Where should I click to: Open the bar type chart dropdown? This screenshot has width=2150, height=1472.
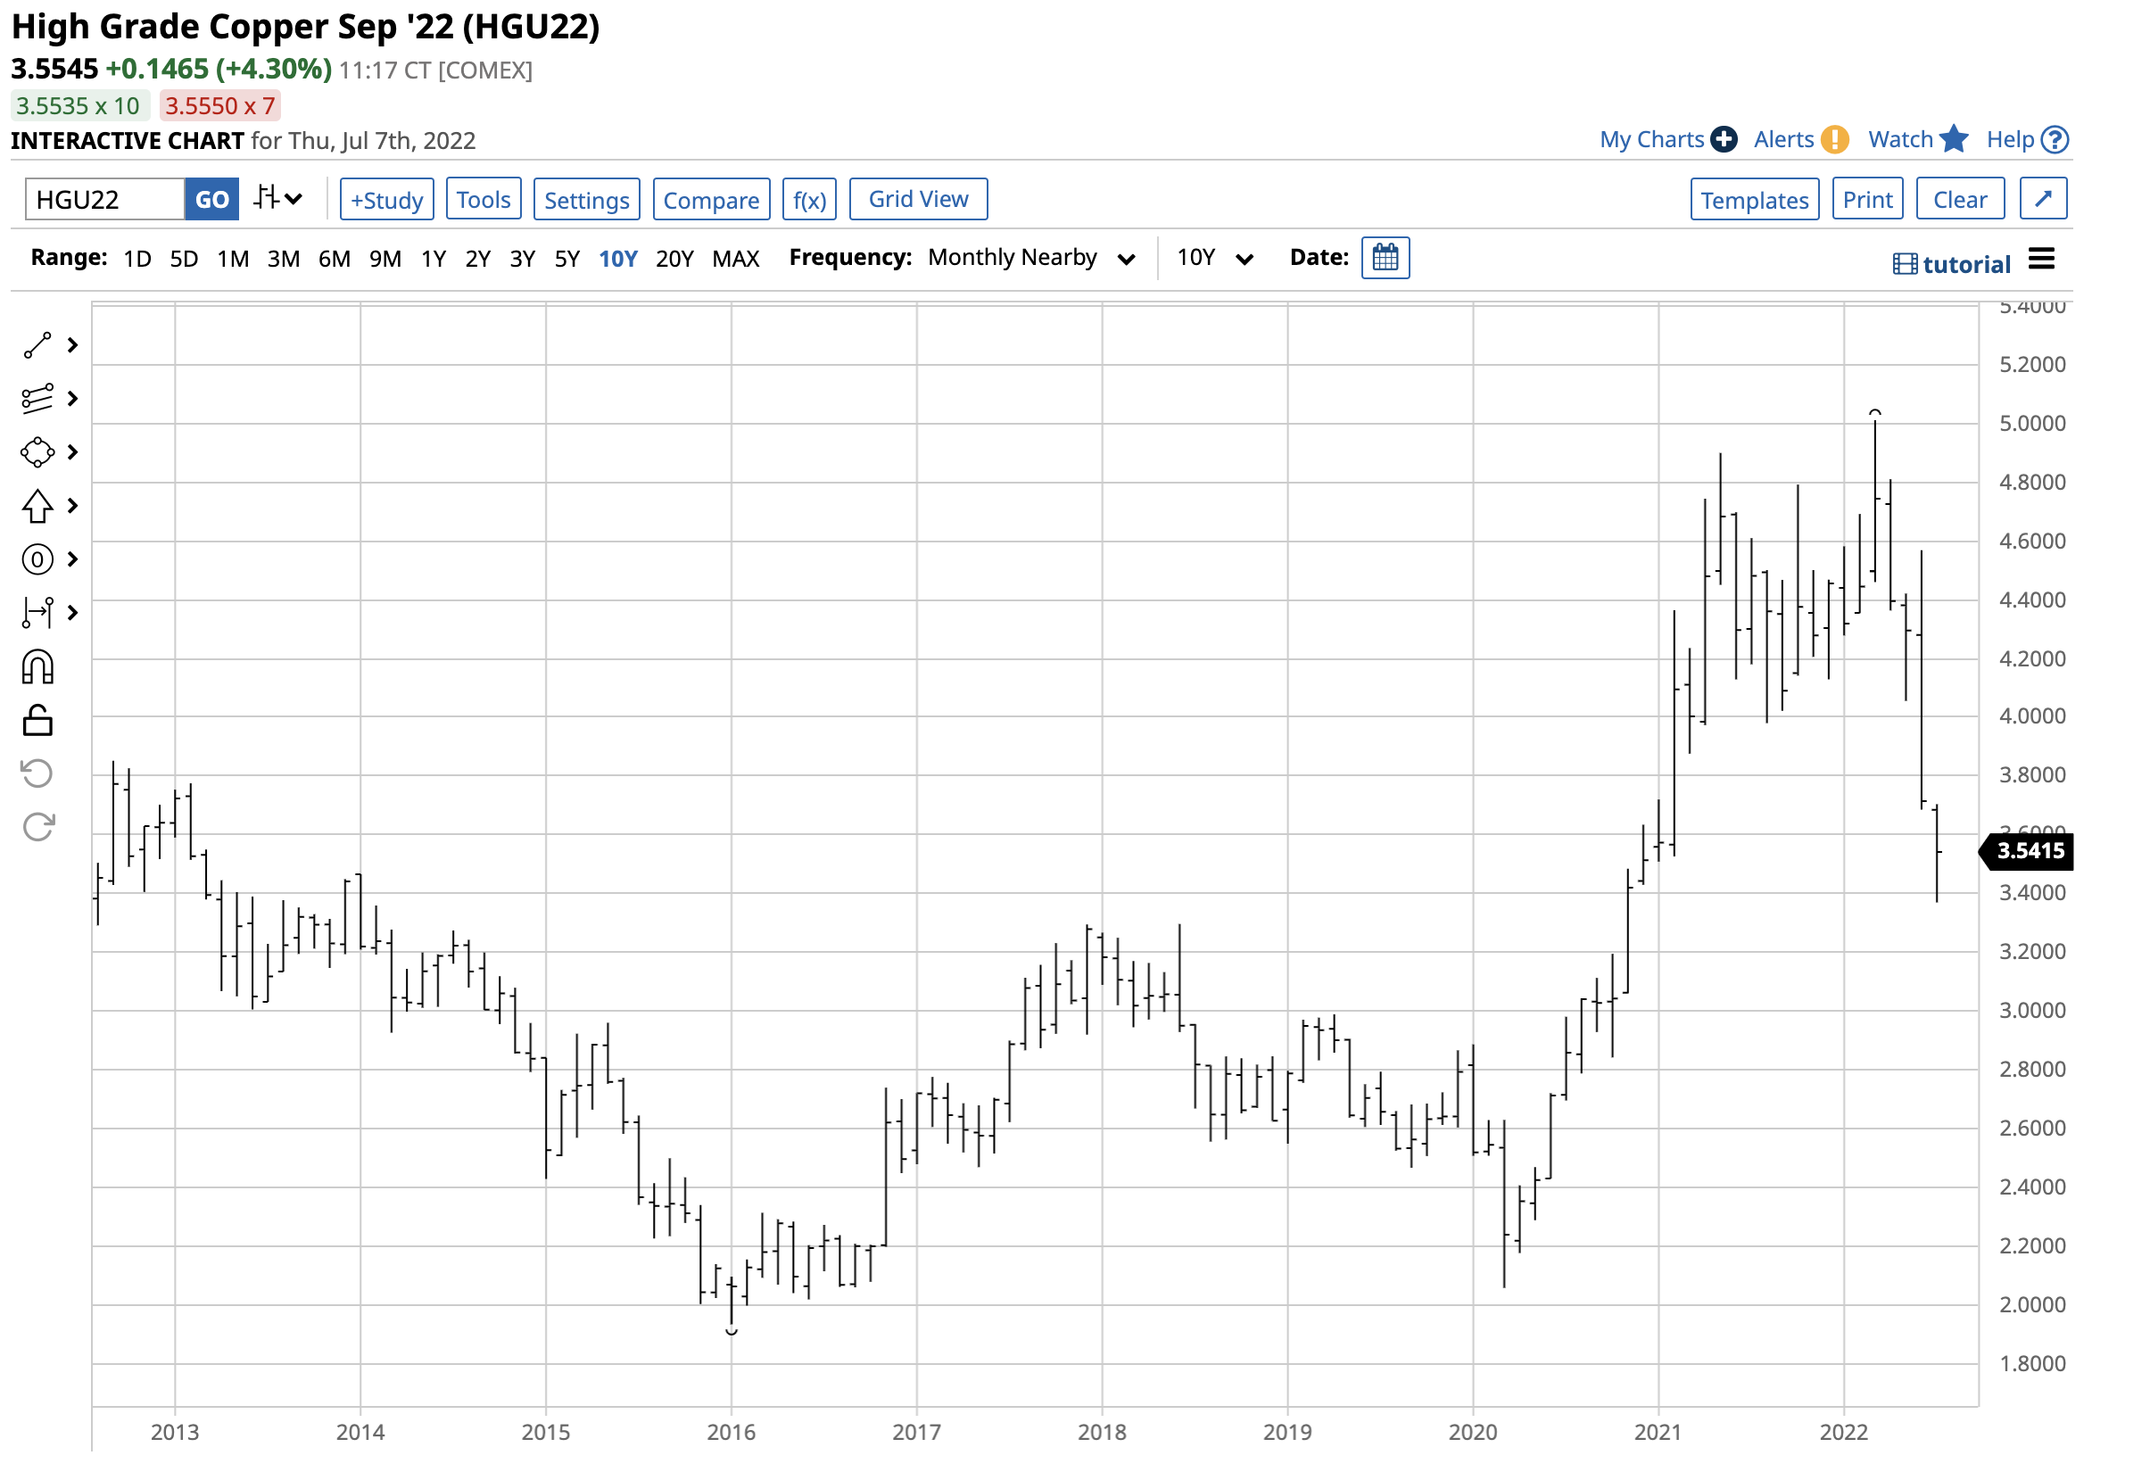277,199
